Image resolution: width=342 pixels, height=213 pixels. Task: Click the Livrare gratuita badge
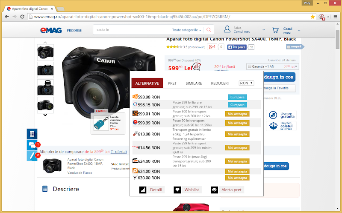281,115
